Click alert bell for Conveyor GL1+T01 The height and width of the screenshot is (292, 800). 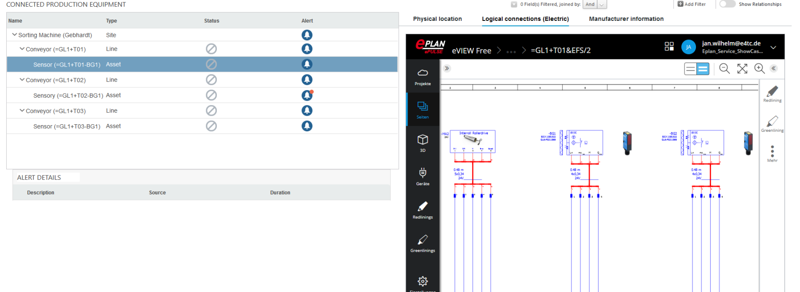(x=307, y=49)
